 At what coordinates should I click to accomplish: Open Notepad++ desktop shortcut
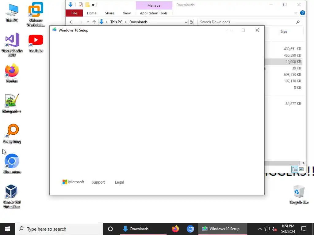pos(12,103)
